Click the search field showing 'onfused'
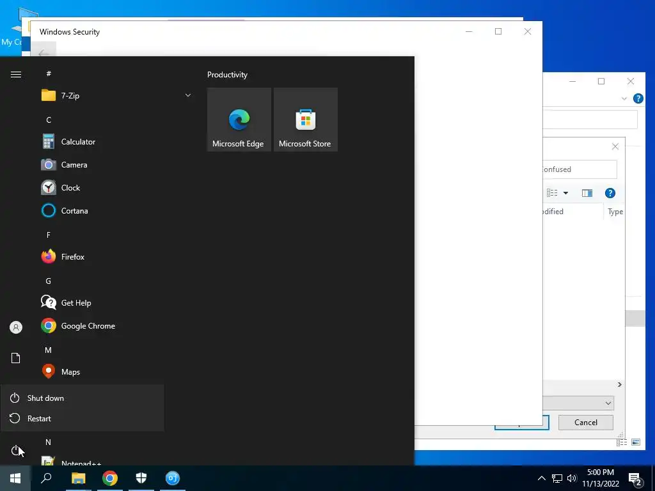The width and height of the screenshot is (655, 491). [580, 169]
